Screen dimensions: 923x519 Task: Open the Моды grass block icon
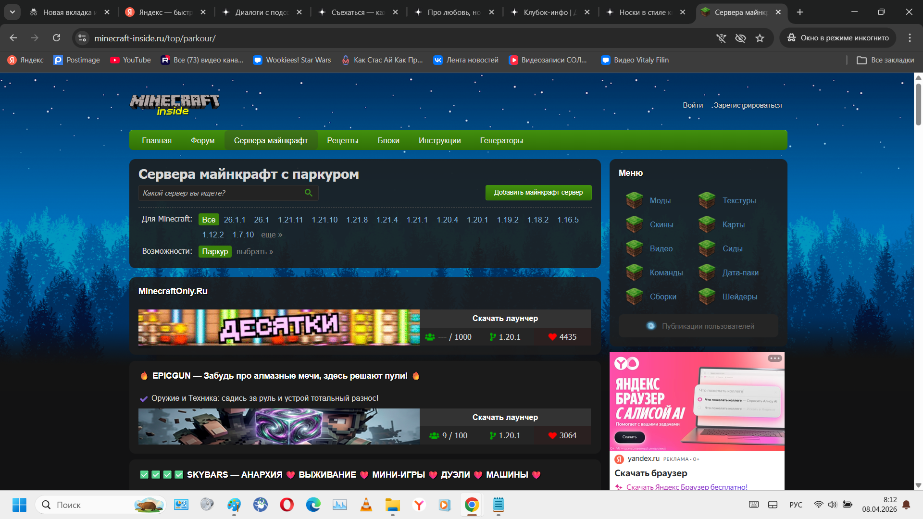(x=634, y=200)
